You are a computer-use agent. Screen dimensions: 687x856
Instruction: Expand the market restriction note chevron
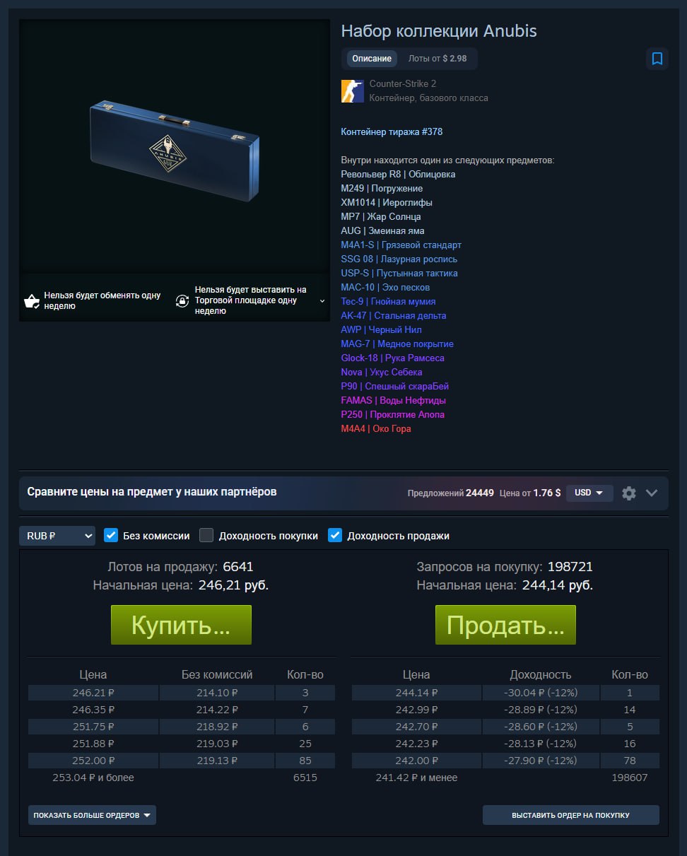[x=322, y=300]
